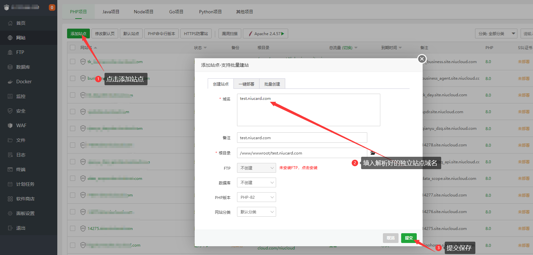Click the terminal icon in sidebar
This screenshot has width=533, height=255.
tap(10, 169)
